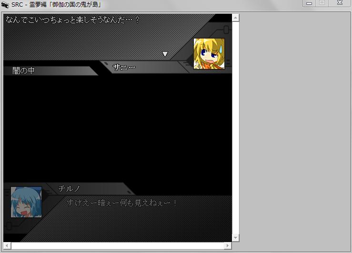352x253 pixels.
Task: Click the top dialogue line about こいつ
Action: (x=72, y=20)
